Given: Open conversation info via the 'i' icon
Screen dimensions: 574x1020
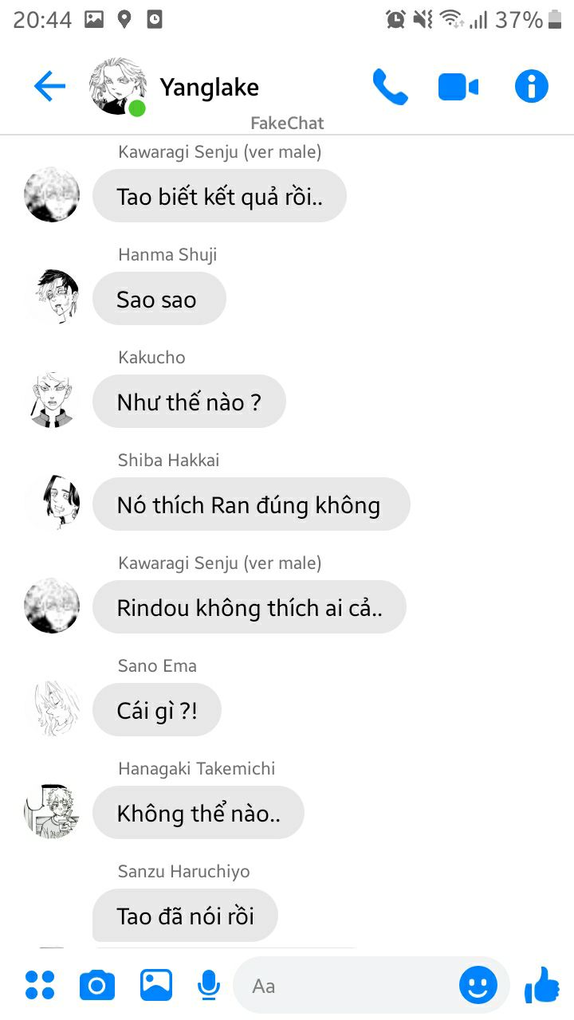Looking at the screenshot, I should coord(532,86).
